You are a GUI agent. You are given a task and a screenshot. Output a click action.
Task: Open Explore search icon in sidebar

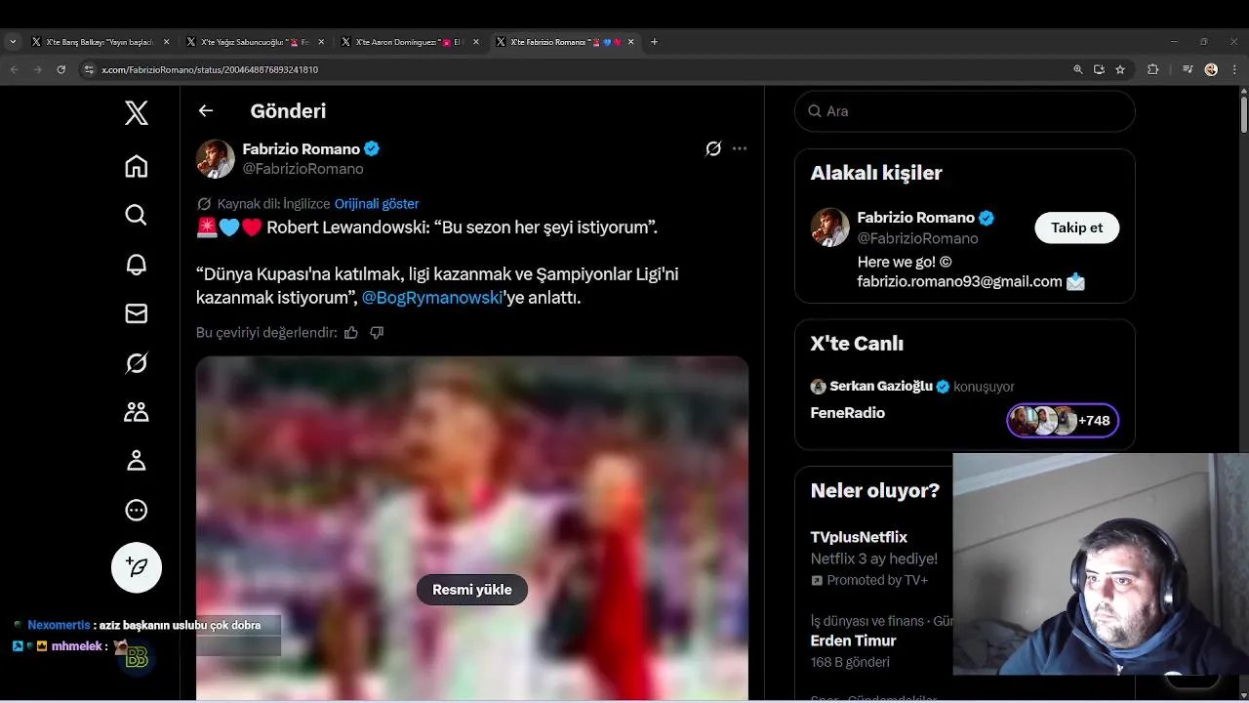137,215
